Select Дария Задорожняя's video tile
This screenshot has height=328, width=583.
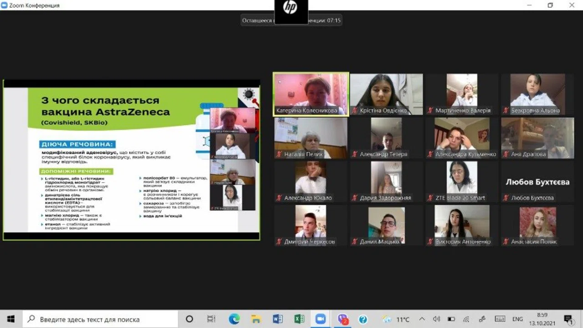pyautogui.click(x=386, y=182)
